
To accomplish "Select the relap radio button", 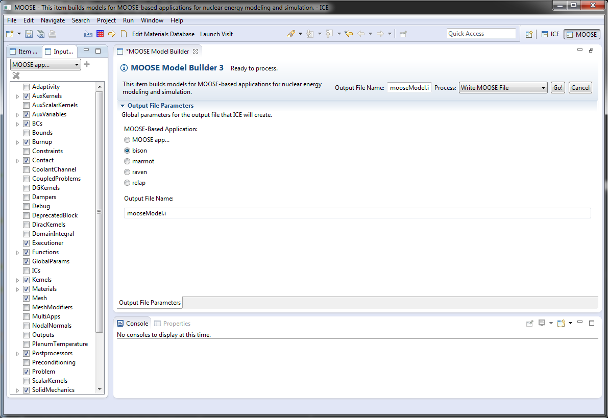I will coord(127,183).
